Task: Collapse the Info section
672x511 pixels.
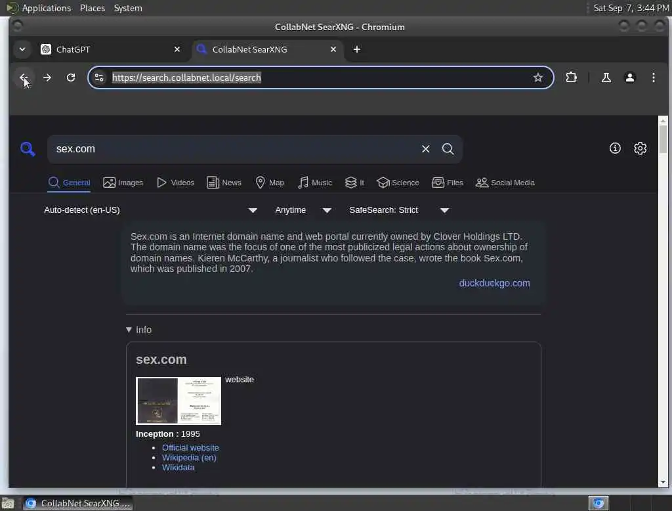Action: pos(139,330)
